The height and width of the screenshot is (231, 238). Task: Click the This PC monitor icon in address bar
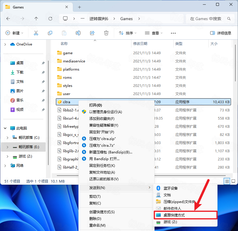(x=65, y=19)
